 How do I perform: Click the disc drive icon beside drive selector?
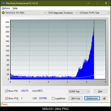click(x=3, y=13)
